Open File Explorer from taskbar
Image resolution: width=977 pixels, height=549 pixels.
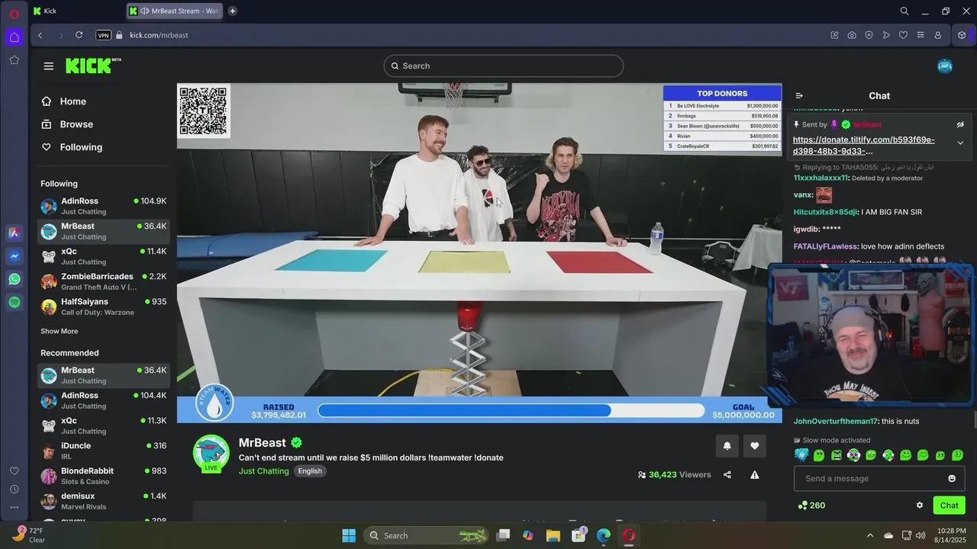pyautogui.click(x=553, y=535)
